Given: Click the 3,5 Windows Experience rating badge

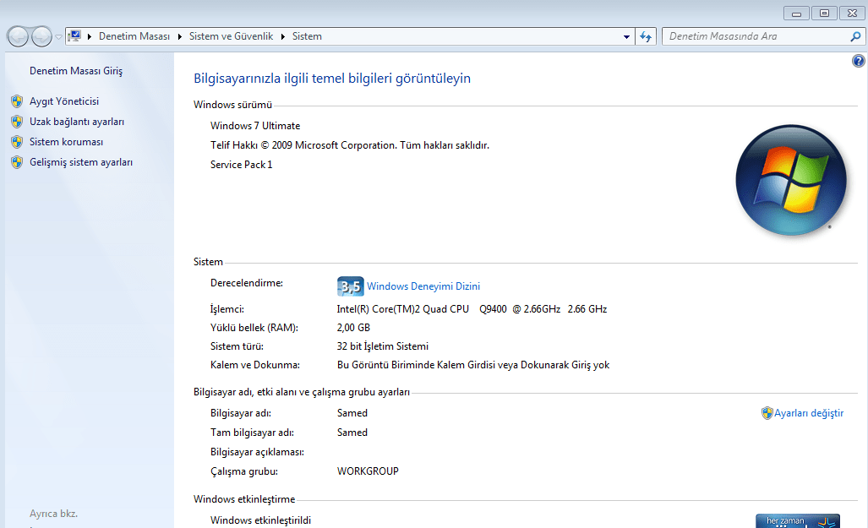Looking at the screenshot, I should (x=351, y=286).
